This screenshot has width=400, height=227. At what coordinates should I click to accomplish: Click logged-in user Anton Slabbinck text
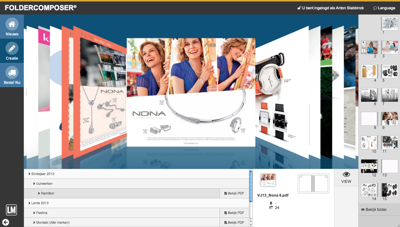333,8
